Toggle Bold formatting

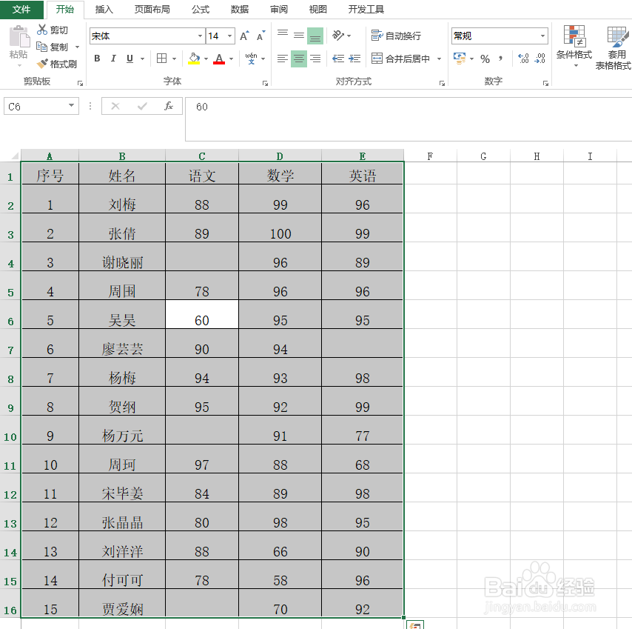[x=97, y=59]
